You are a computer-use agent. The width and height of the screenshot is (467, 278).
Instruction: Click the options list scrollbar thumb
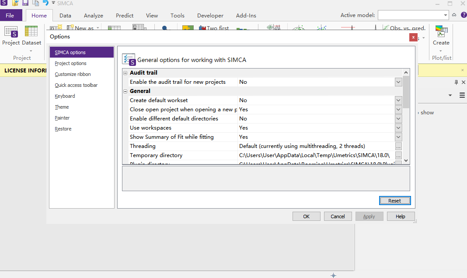[x=406, y=92]
